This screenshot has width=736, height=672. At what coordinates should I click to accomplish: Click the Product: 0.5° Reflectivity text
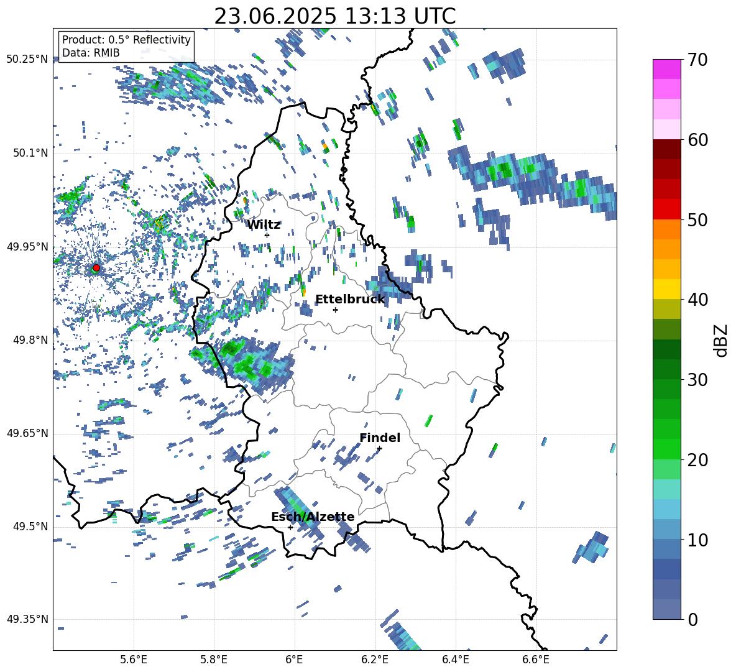coord(126,40)
